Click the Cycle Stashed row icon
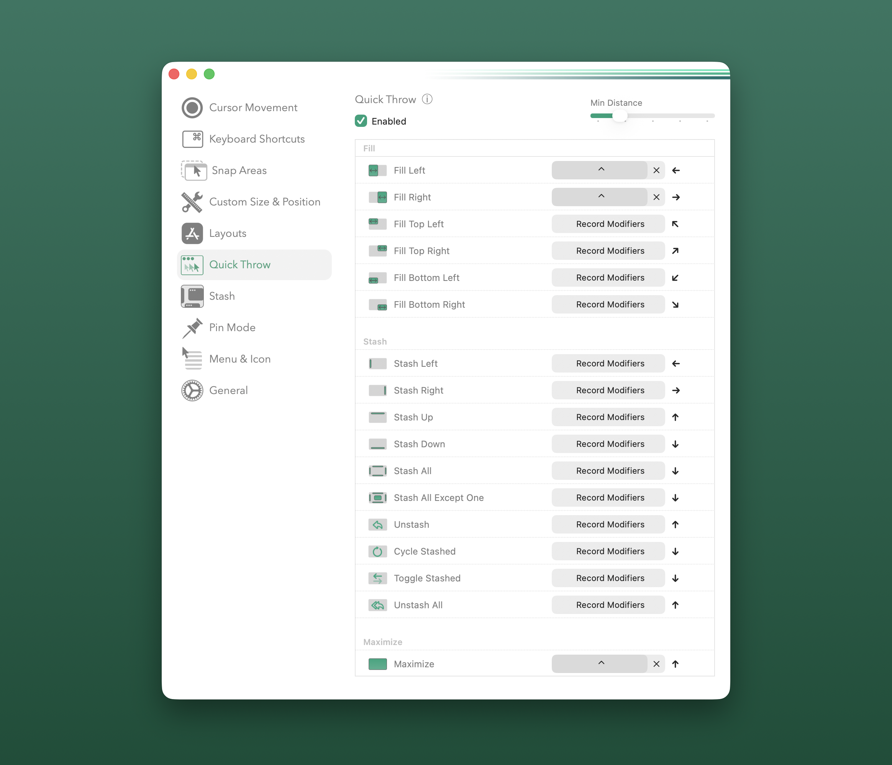This screenshot has width=892, height=765. pos(377,552)
